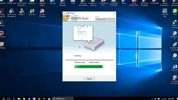The image size is (178, 100).
Task: Select the VMware Player desktop icon
Action: pos(42,3)
